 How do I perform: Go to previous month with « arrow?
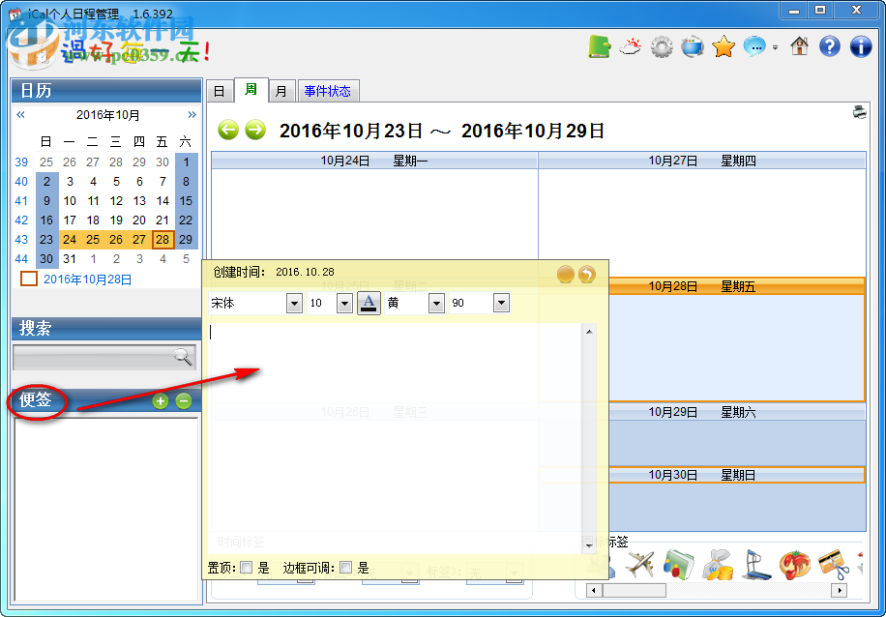pyautogui.click(x=21, y=115)
